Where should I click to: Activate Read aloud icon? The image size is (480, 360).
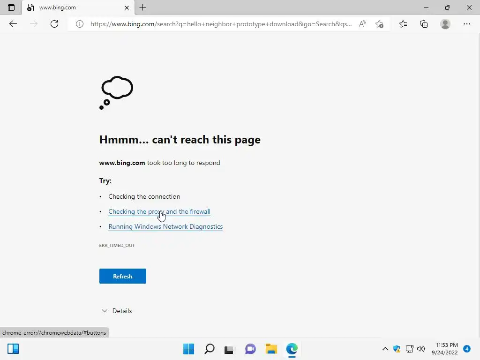tap(362, 24)
